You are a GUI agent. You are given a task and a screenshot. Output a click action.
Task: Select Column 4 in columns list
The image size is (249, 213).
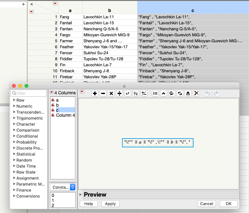click(63, 115)
